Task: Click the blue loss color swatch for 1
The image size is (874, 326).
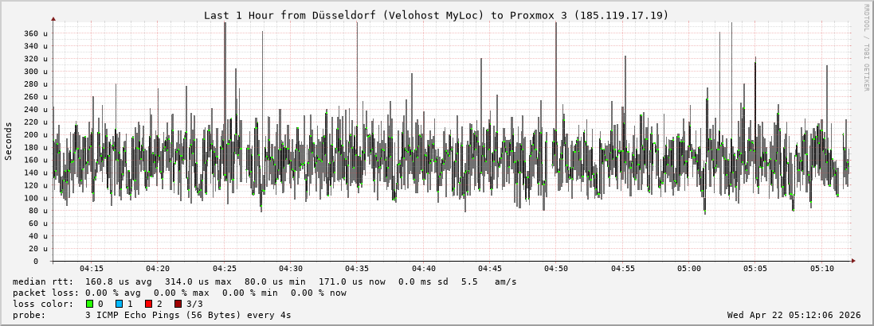Action: click(119, 304)
